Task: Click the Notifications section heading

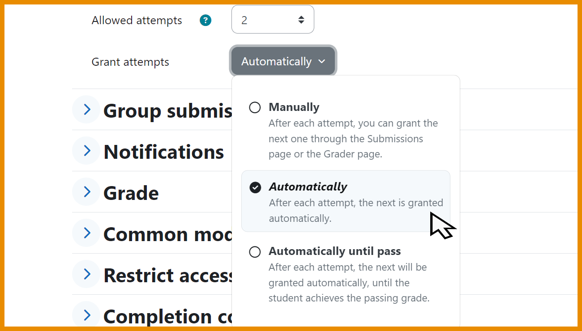Action: [164, 152]
